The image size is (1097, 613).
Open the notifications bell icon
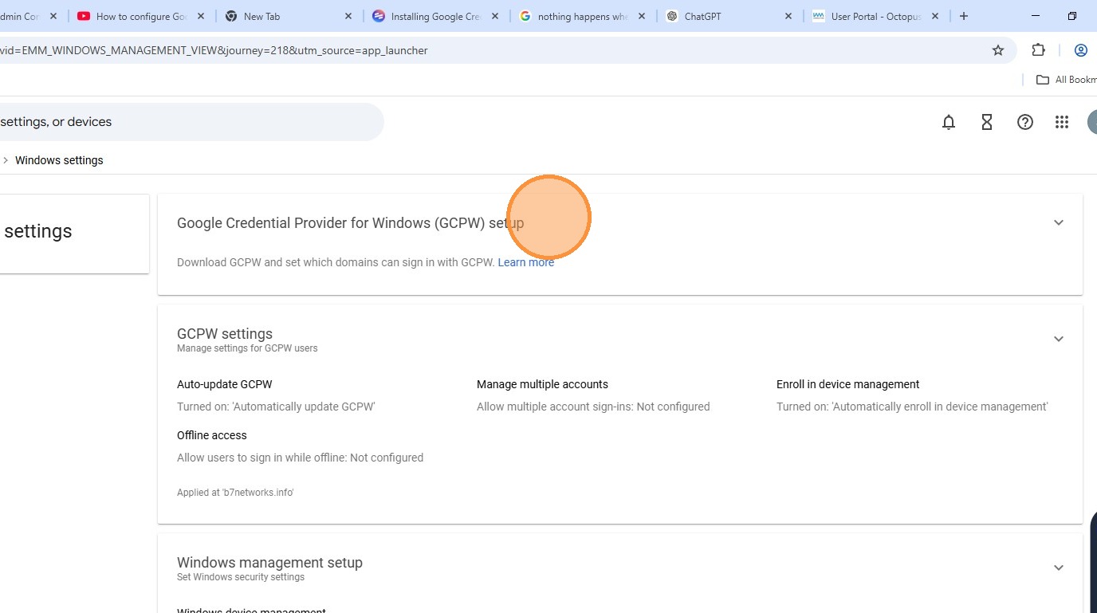point(949,122)
